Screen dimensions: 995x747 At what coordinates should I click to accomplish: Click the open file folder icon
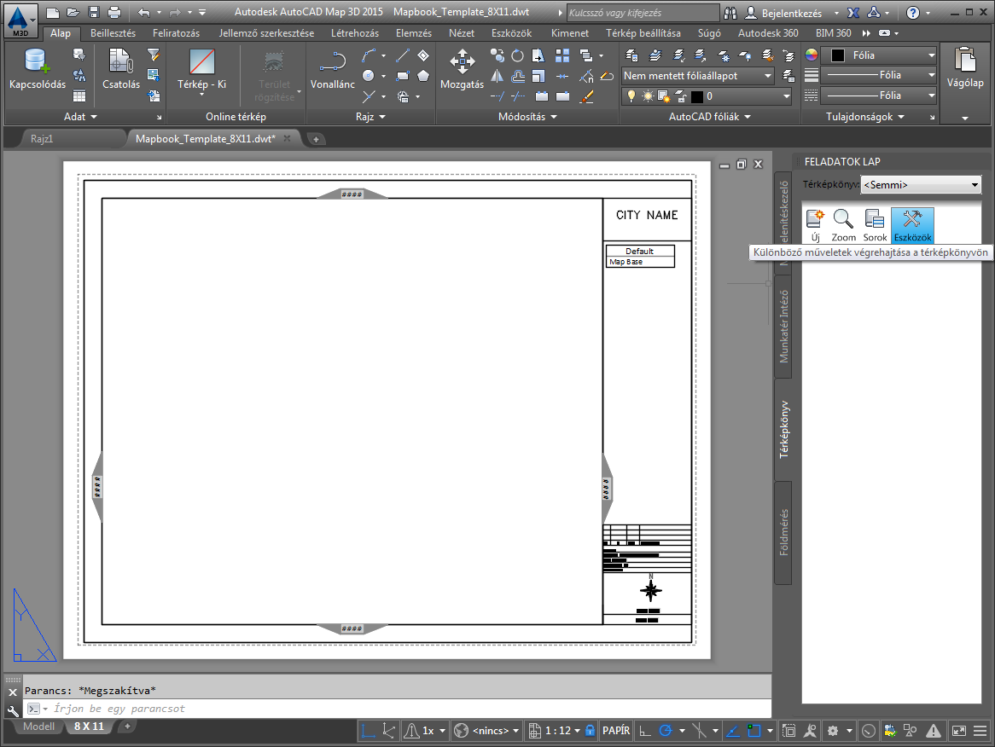[x=73, y=12]
